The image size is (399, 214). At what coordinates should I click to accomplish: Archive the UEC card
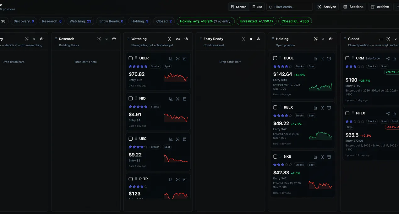185,139
